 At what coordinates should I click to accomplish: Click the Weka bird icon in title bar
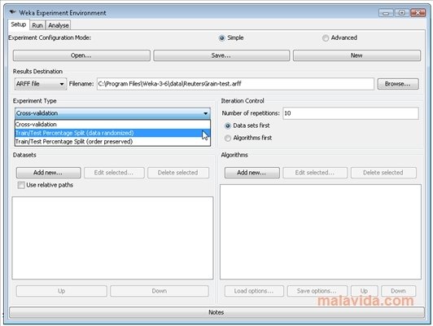click(x=12, y=12)
